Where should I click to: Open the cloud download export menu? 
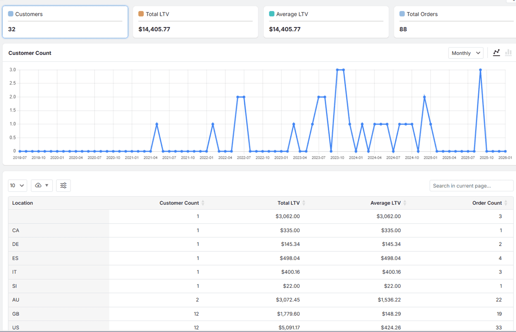tap(42, 185)
